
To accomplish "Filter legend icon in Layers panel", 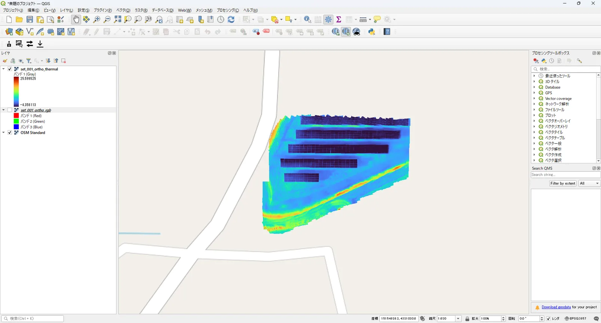I will point(29,61).
